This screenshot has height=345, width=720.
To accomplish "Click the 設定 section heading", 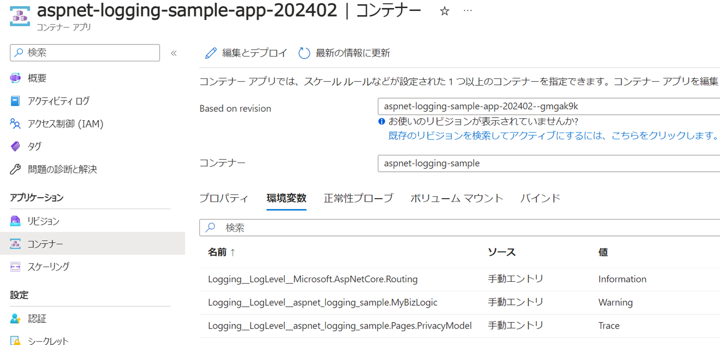I will (19, 295).
